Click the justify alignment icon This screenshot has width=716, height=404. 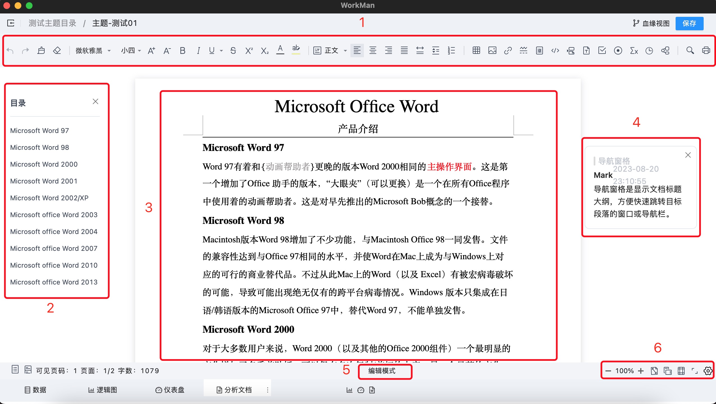(404, 50)
